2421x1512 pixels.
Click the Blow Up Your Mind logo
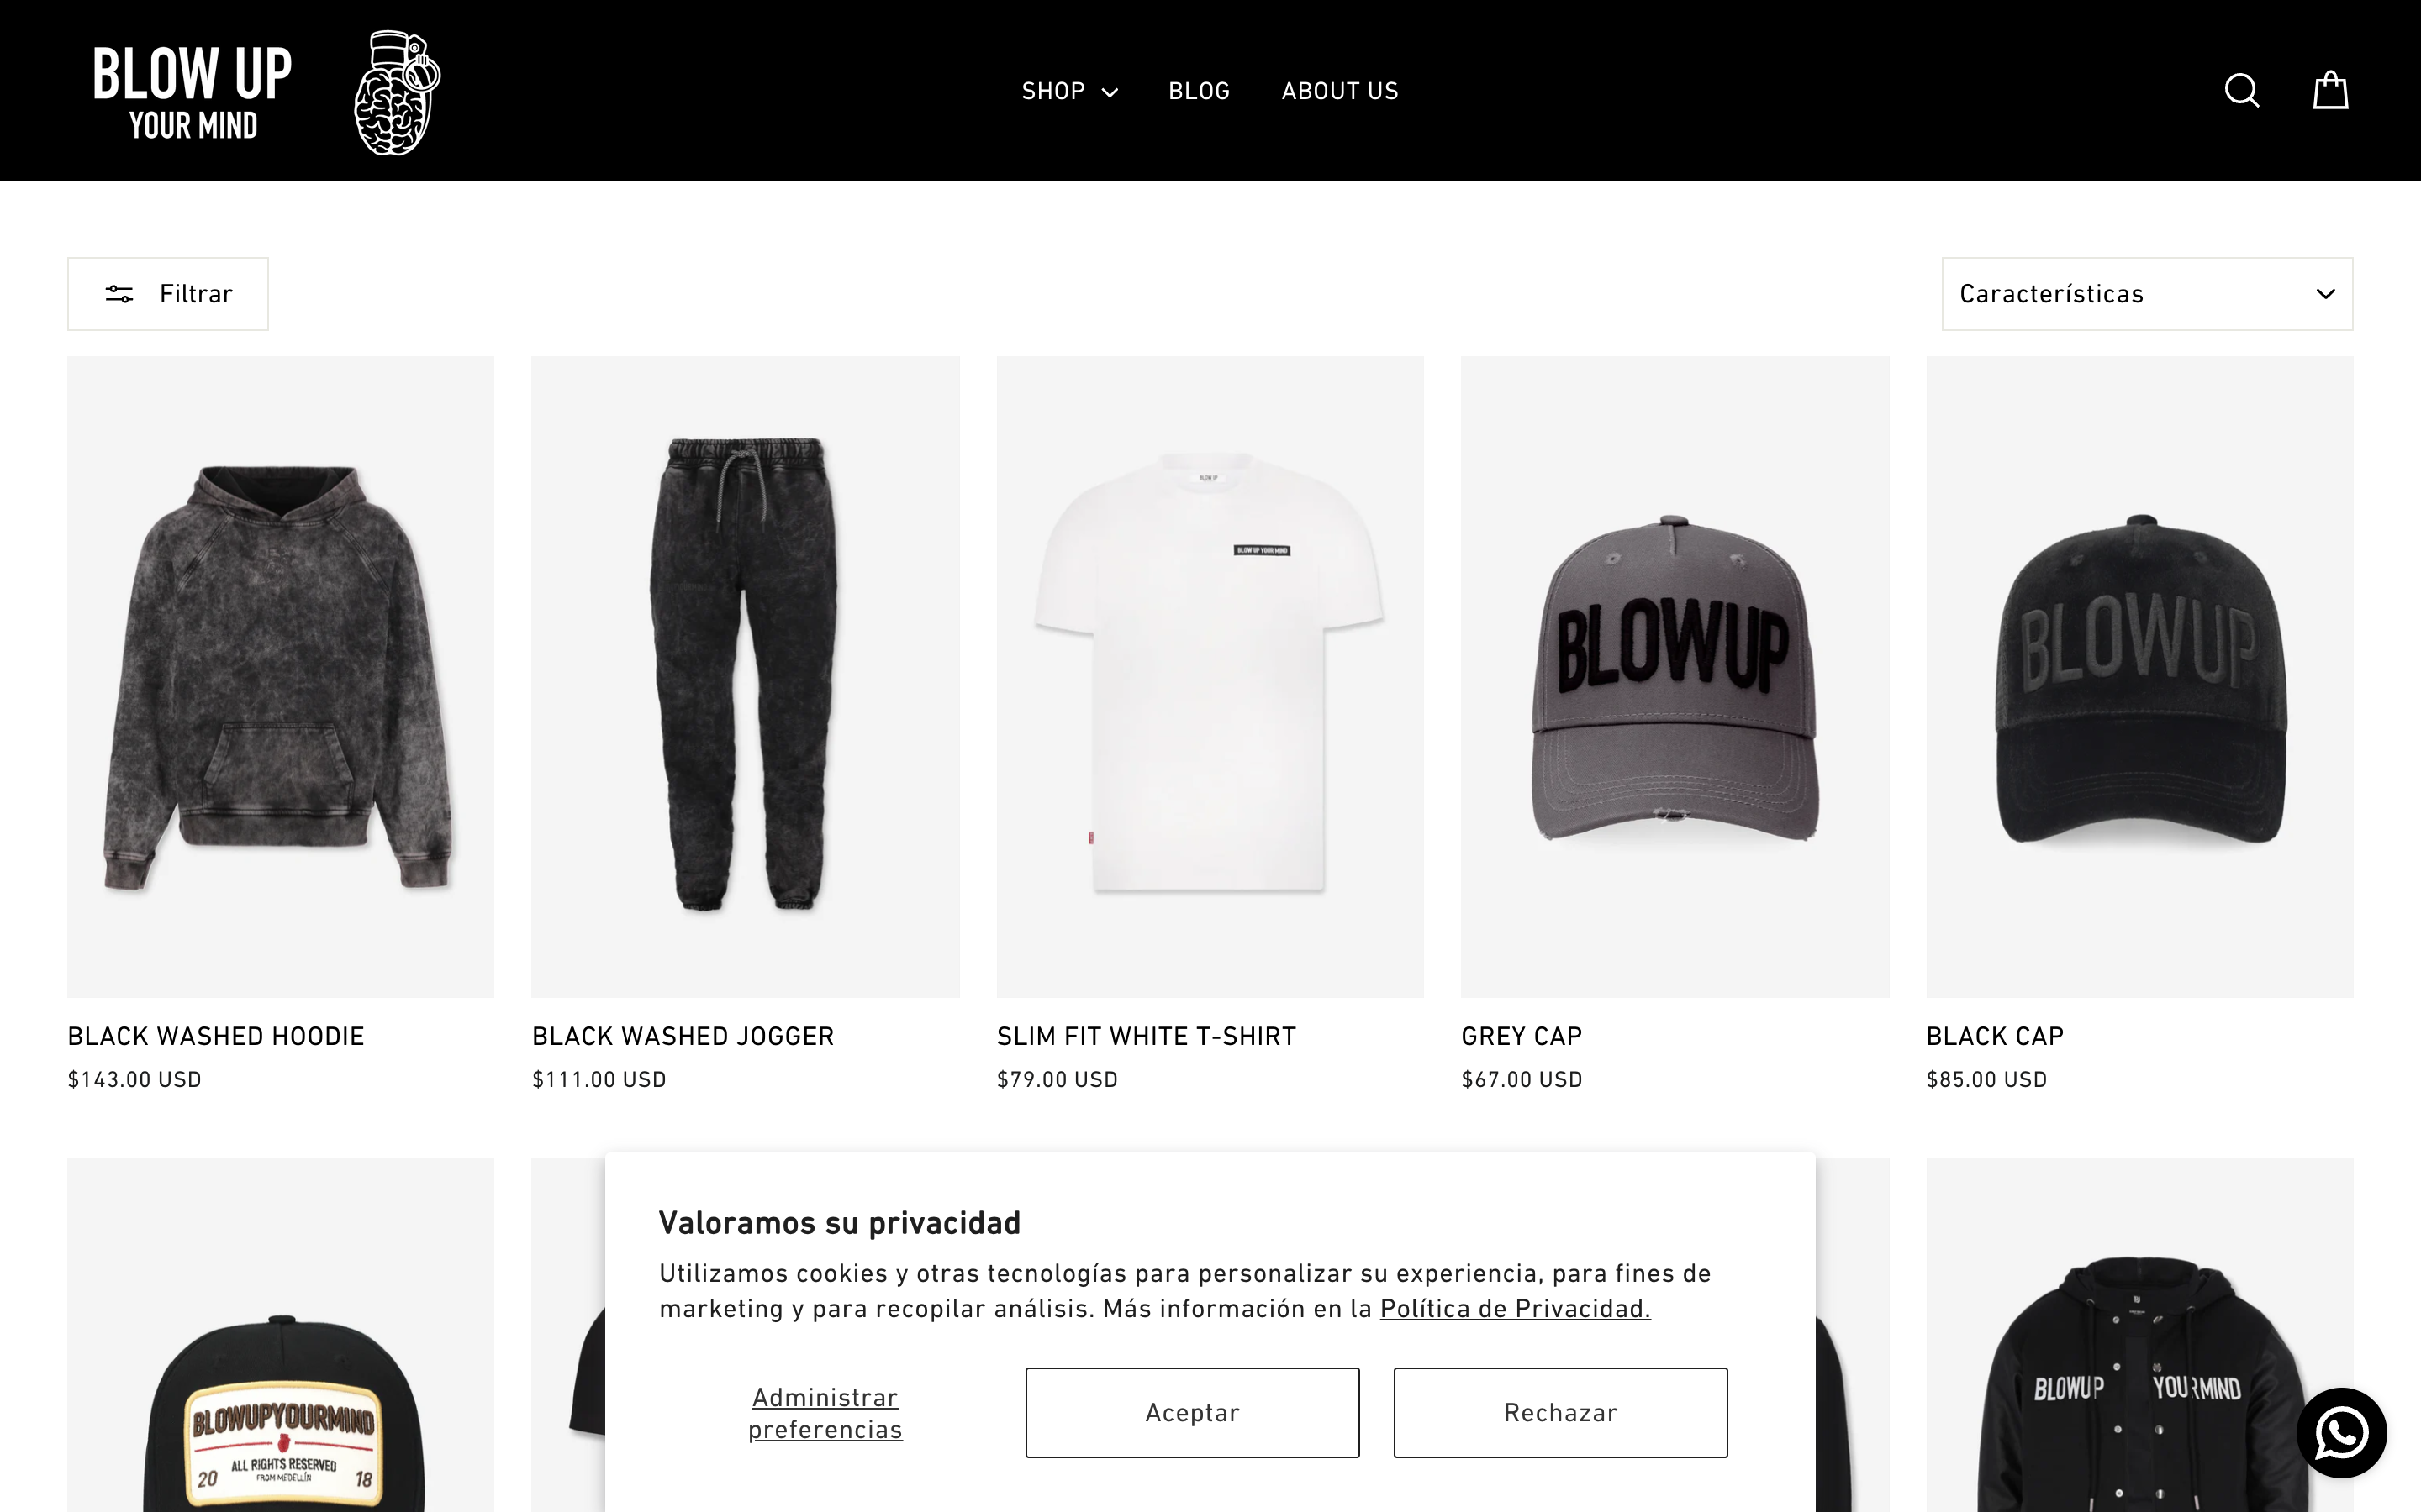tap(192, 92)
